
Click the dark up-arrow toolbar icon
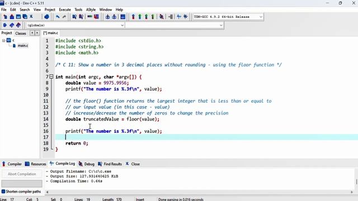pos(153,17)
